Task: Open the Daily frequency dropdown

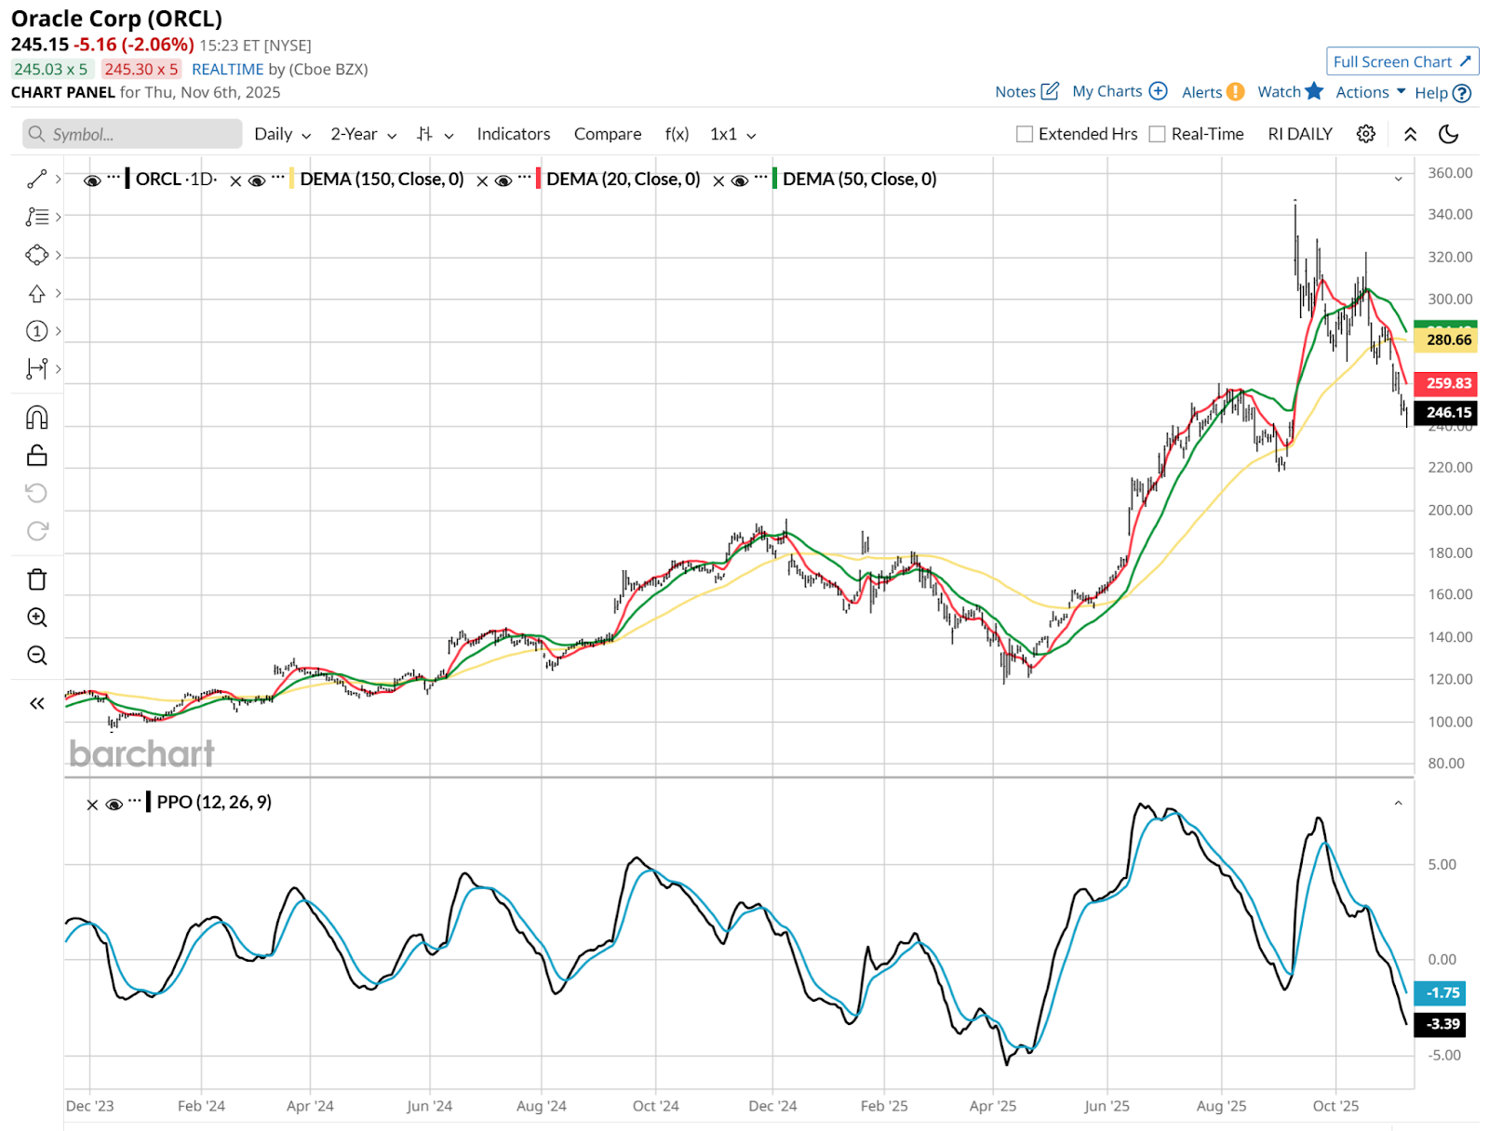Action: point(282,134)
